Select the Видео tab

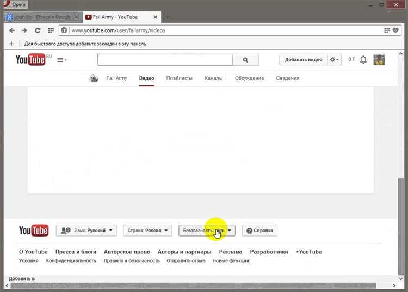click(146, 78)
